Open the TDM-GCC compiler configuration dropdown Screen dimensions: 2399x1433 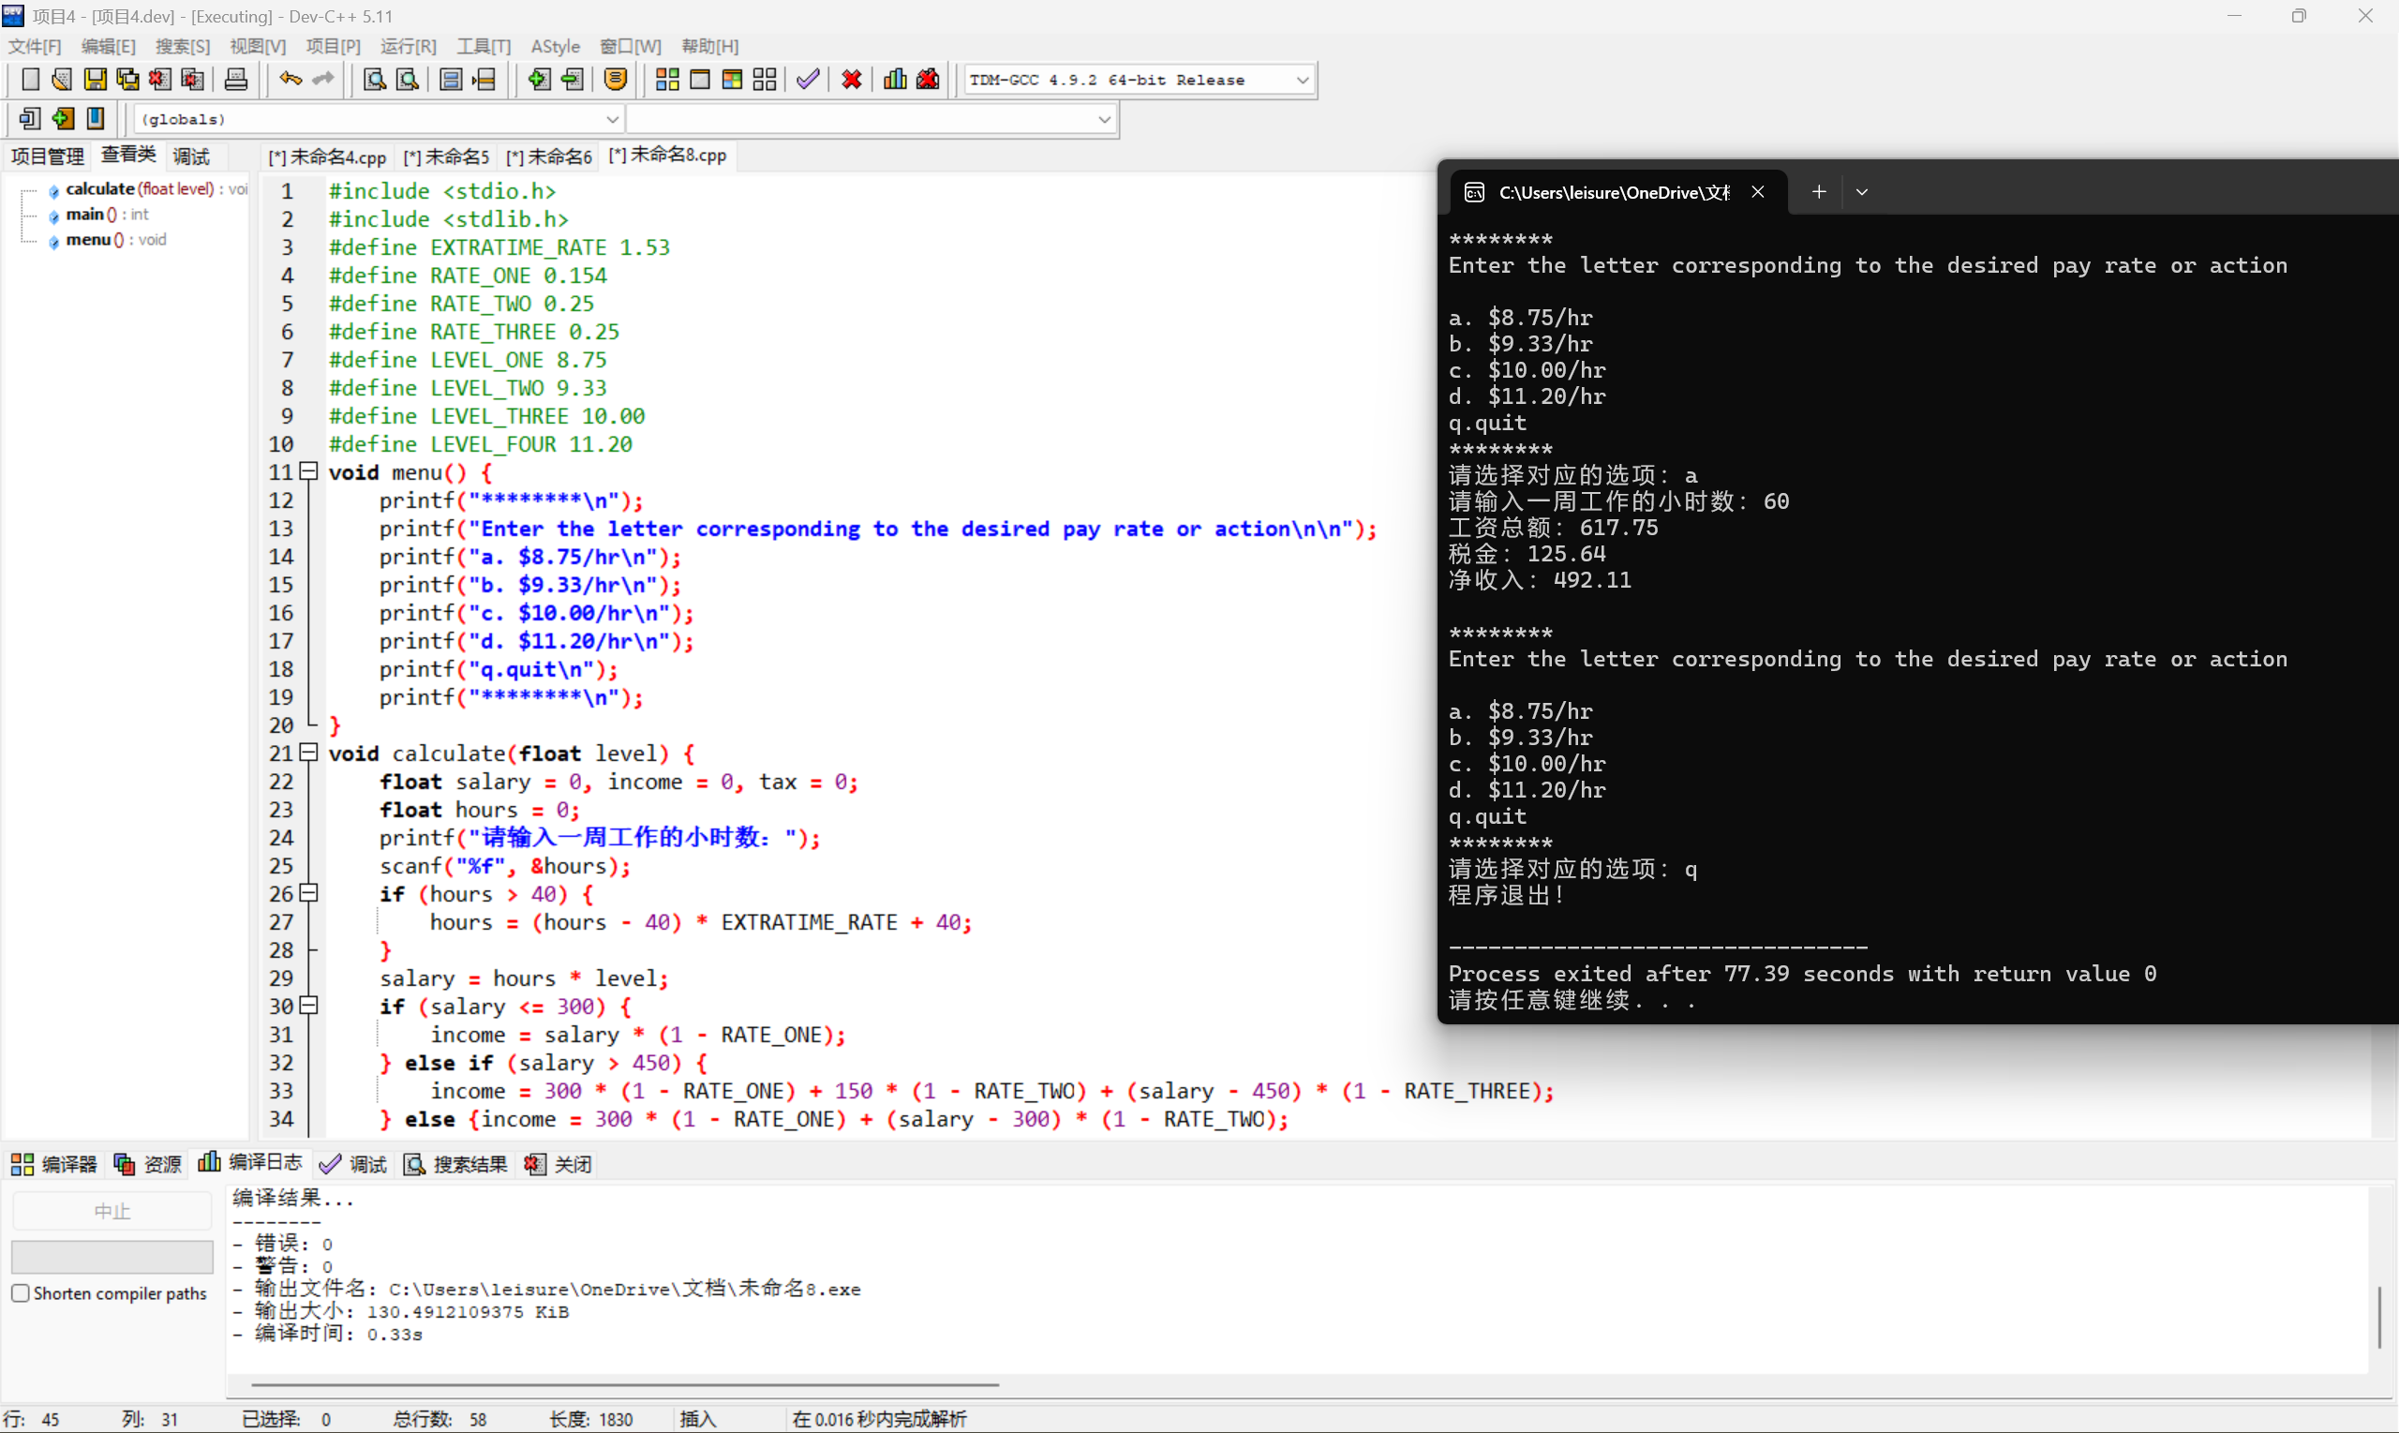pos(1304,79)
